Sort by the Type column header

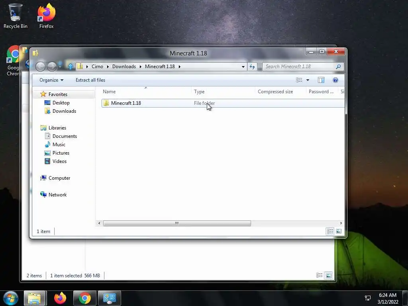coord(223,92)
